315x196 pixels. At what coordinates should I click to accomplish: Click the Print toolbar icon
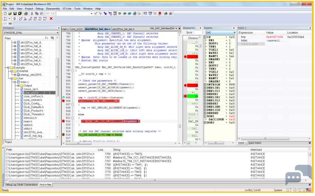coord(26,14)
